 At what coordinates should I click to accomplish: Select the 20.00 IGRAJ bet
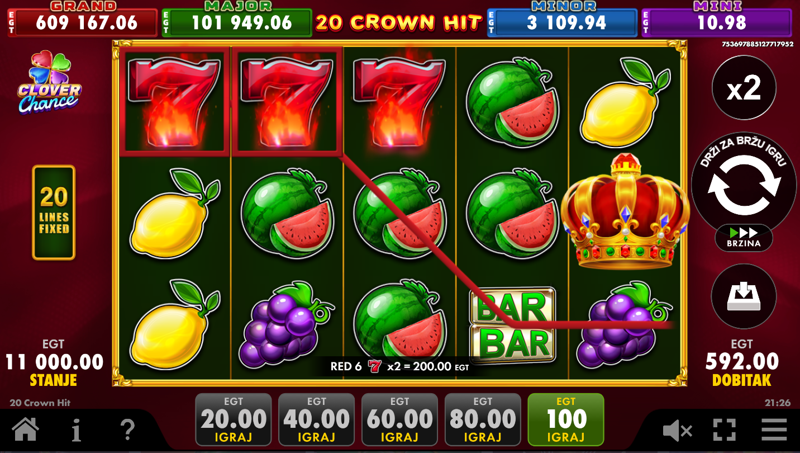[234, 419]
